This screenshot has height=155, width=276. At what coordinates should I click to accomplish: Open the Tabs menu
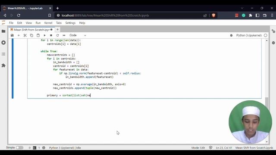pos(59,23)
